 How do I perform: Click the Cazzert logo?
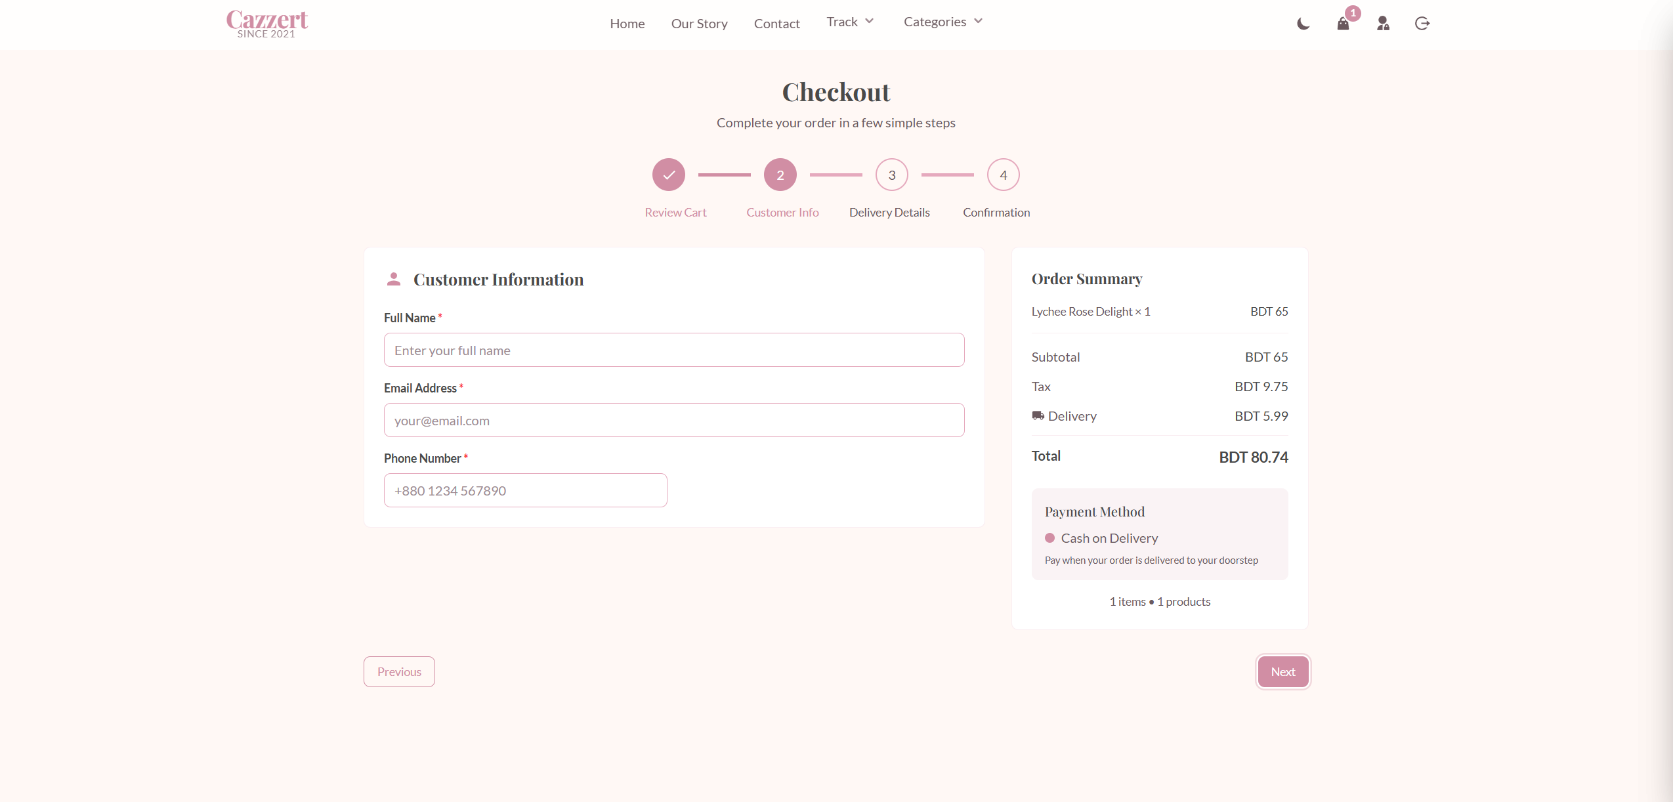[x=266, y=23]
